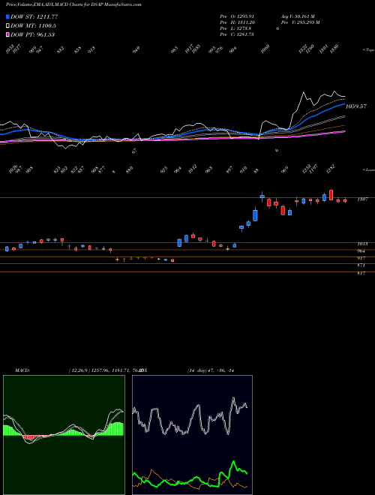Screen dimensions: 375x495
Task: Click the 917 support level label
Action: [361, 259]
